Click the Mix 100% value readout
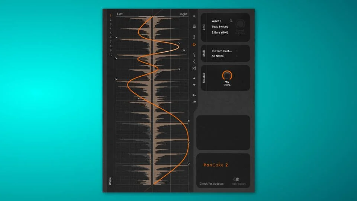 pos(227,85)
